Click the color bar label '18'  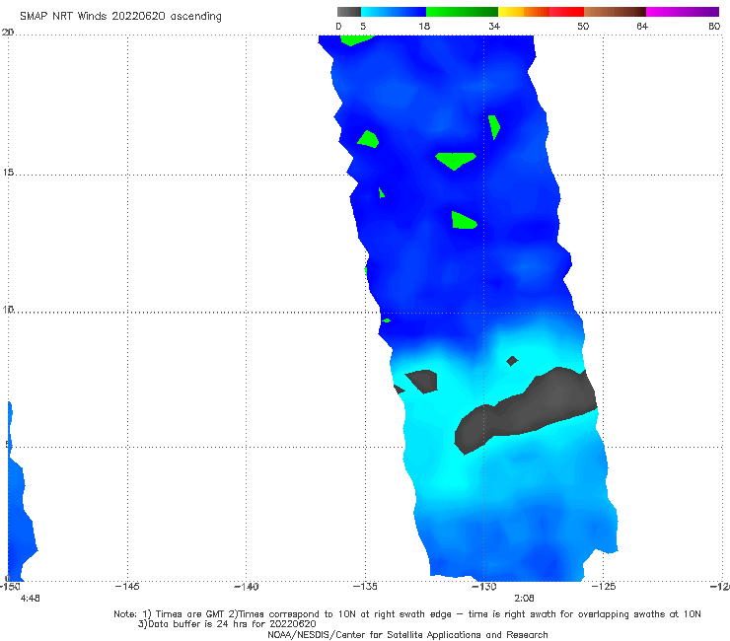coord(424,26)
